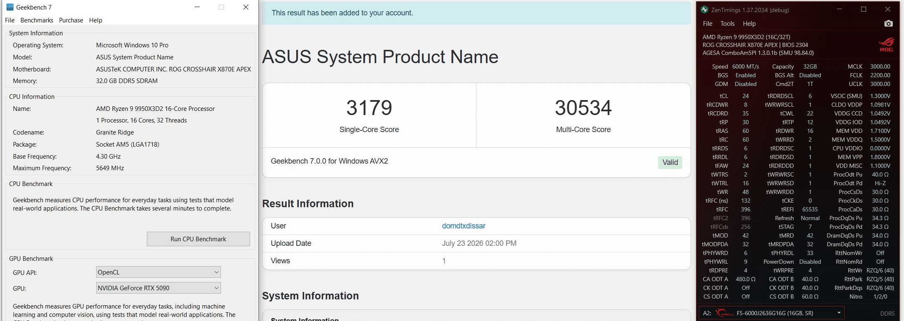904x321 pixels.
Task: Open the Purchase menu in Geekbench
Action: tap(71, 20)
